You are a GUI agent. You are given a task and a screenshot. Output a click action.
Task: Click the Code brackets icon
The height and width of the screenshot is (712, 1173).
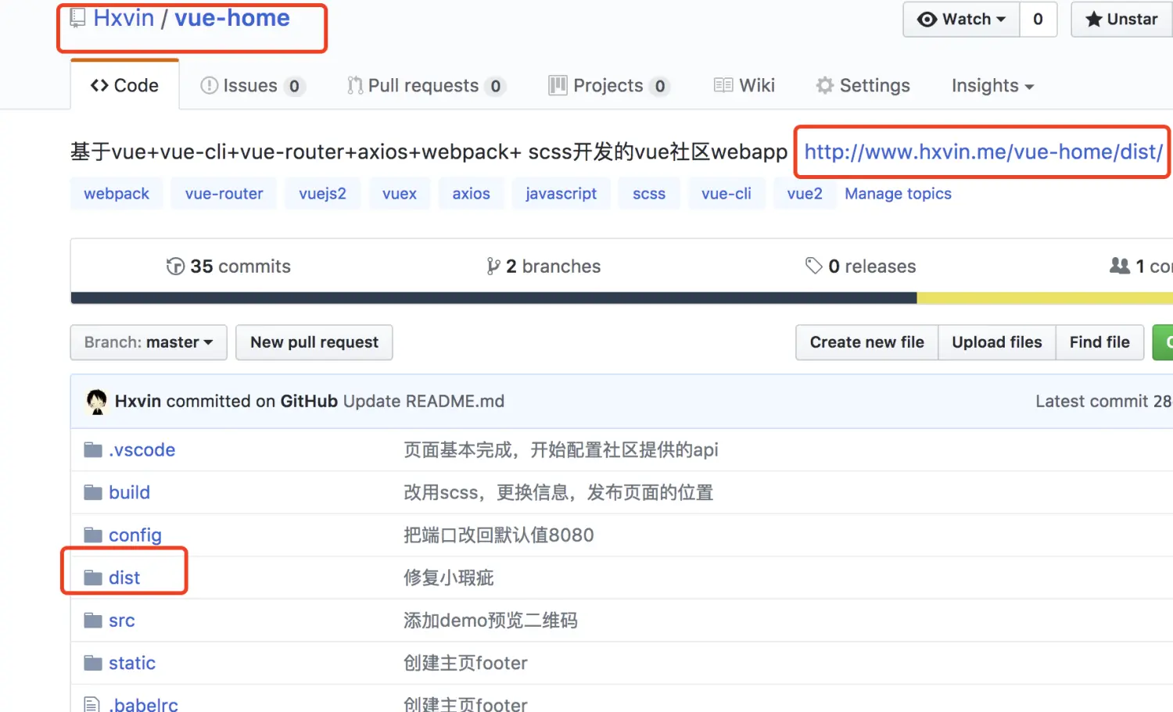[99, 85]
